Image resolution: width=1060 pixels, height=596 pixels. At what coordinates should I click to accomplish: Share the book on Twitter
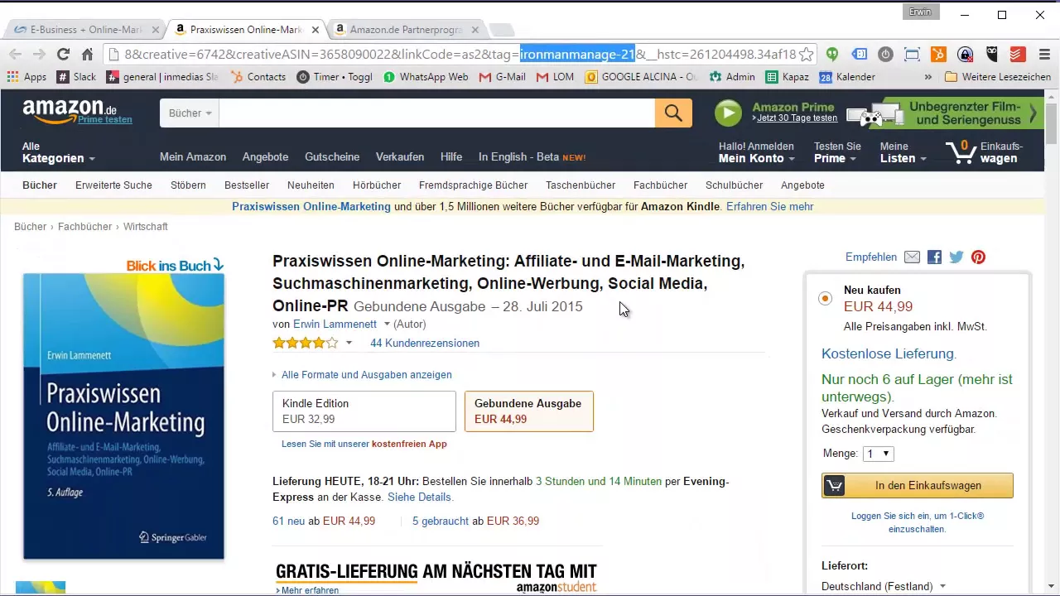point(956,257)
